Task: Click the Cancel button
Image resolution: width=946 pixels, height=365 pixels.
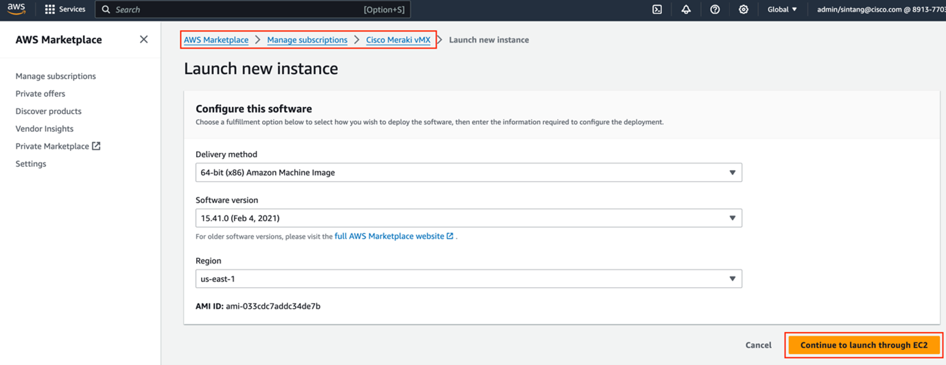Action: pyautogui.click(x=758, y=345)
